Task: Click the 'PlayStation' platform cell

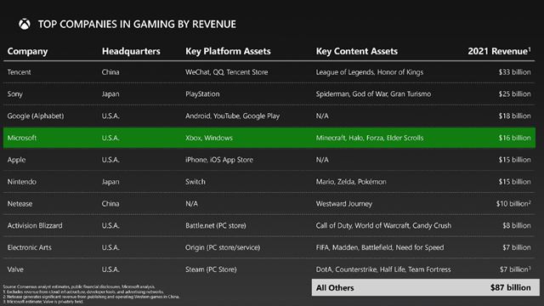Action: [x=202, y=94]
